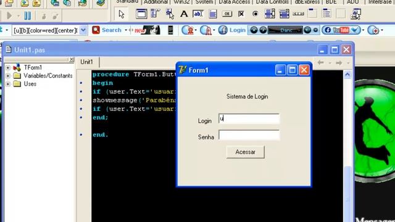Click the Facebook Login icon

click(223, 30)
